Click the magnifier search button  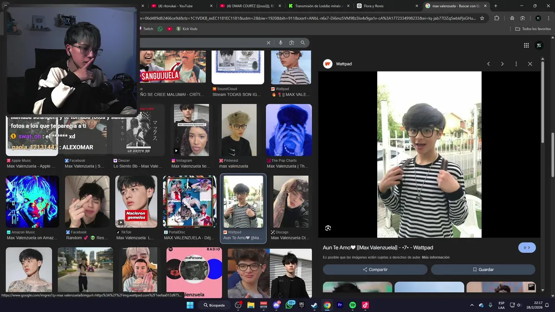(303, 42)
